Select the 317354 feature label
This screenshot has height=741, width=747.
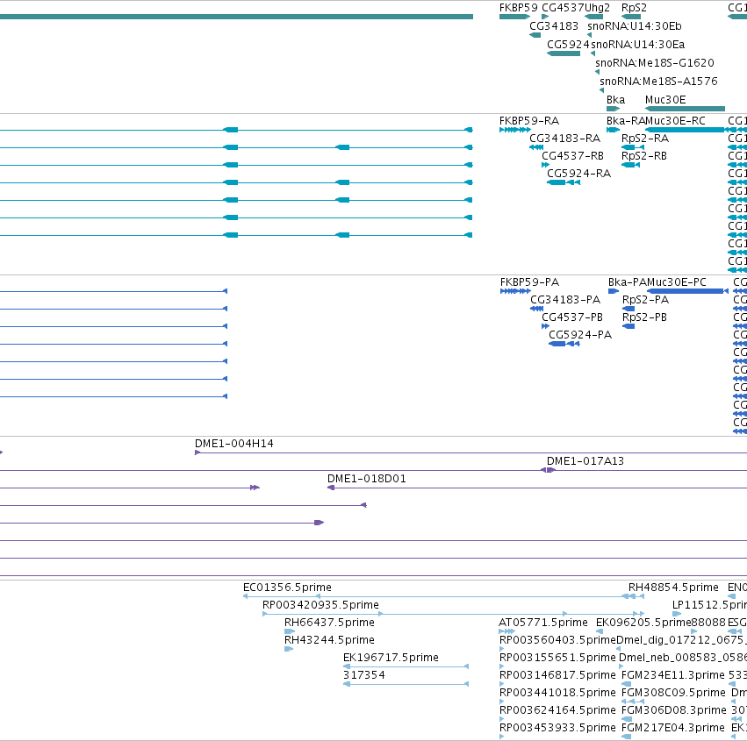point(364,675)
